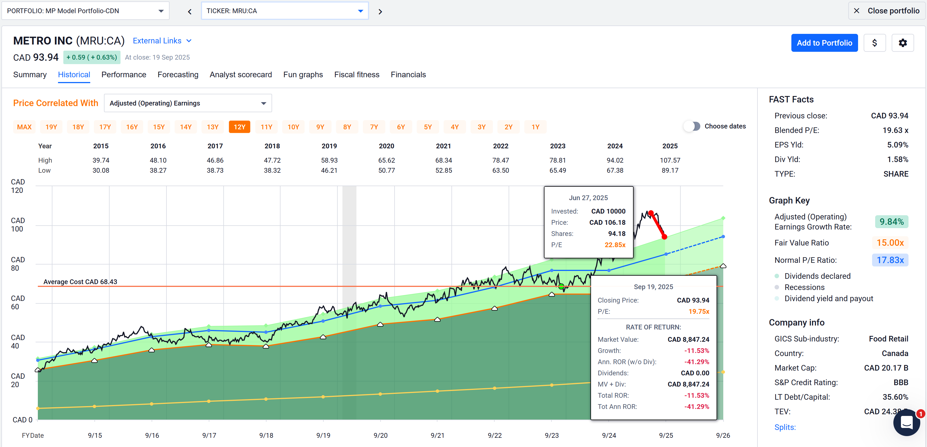Switch to the Forecasting tab
This screenshot has width=927, height=447.
[178, 74]
